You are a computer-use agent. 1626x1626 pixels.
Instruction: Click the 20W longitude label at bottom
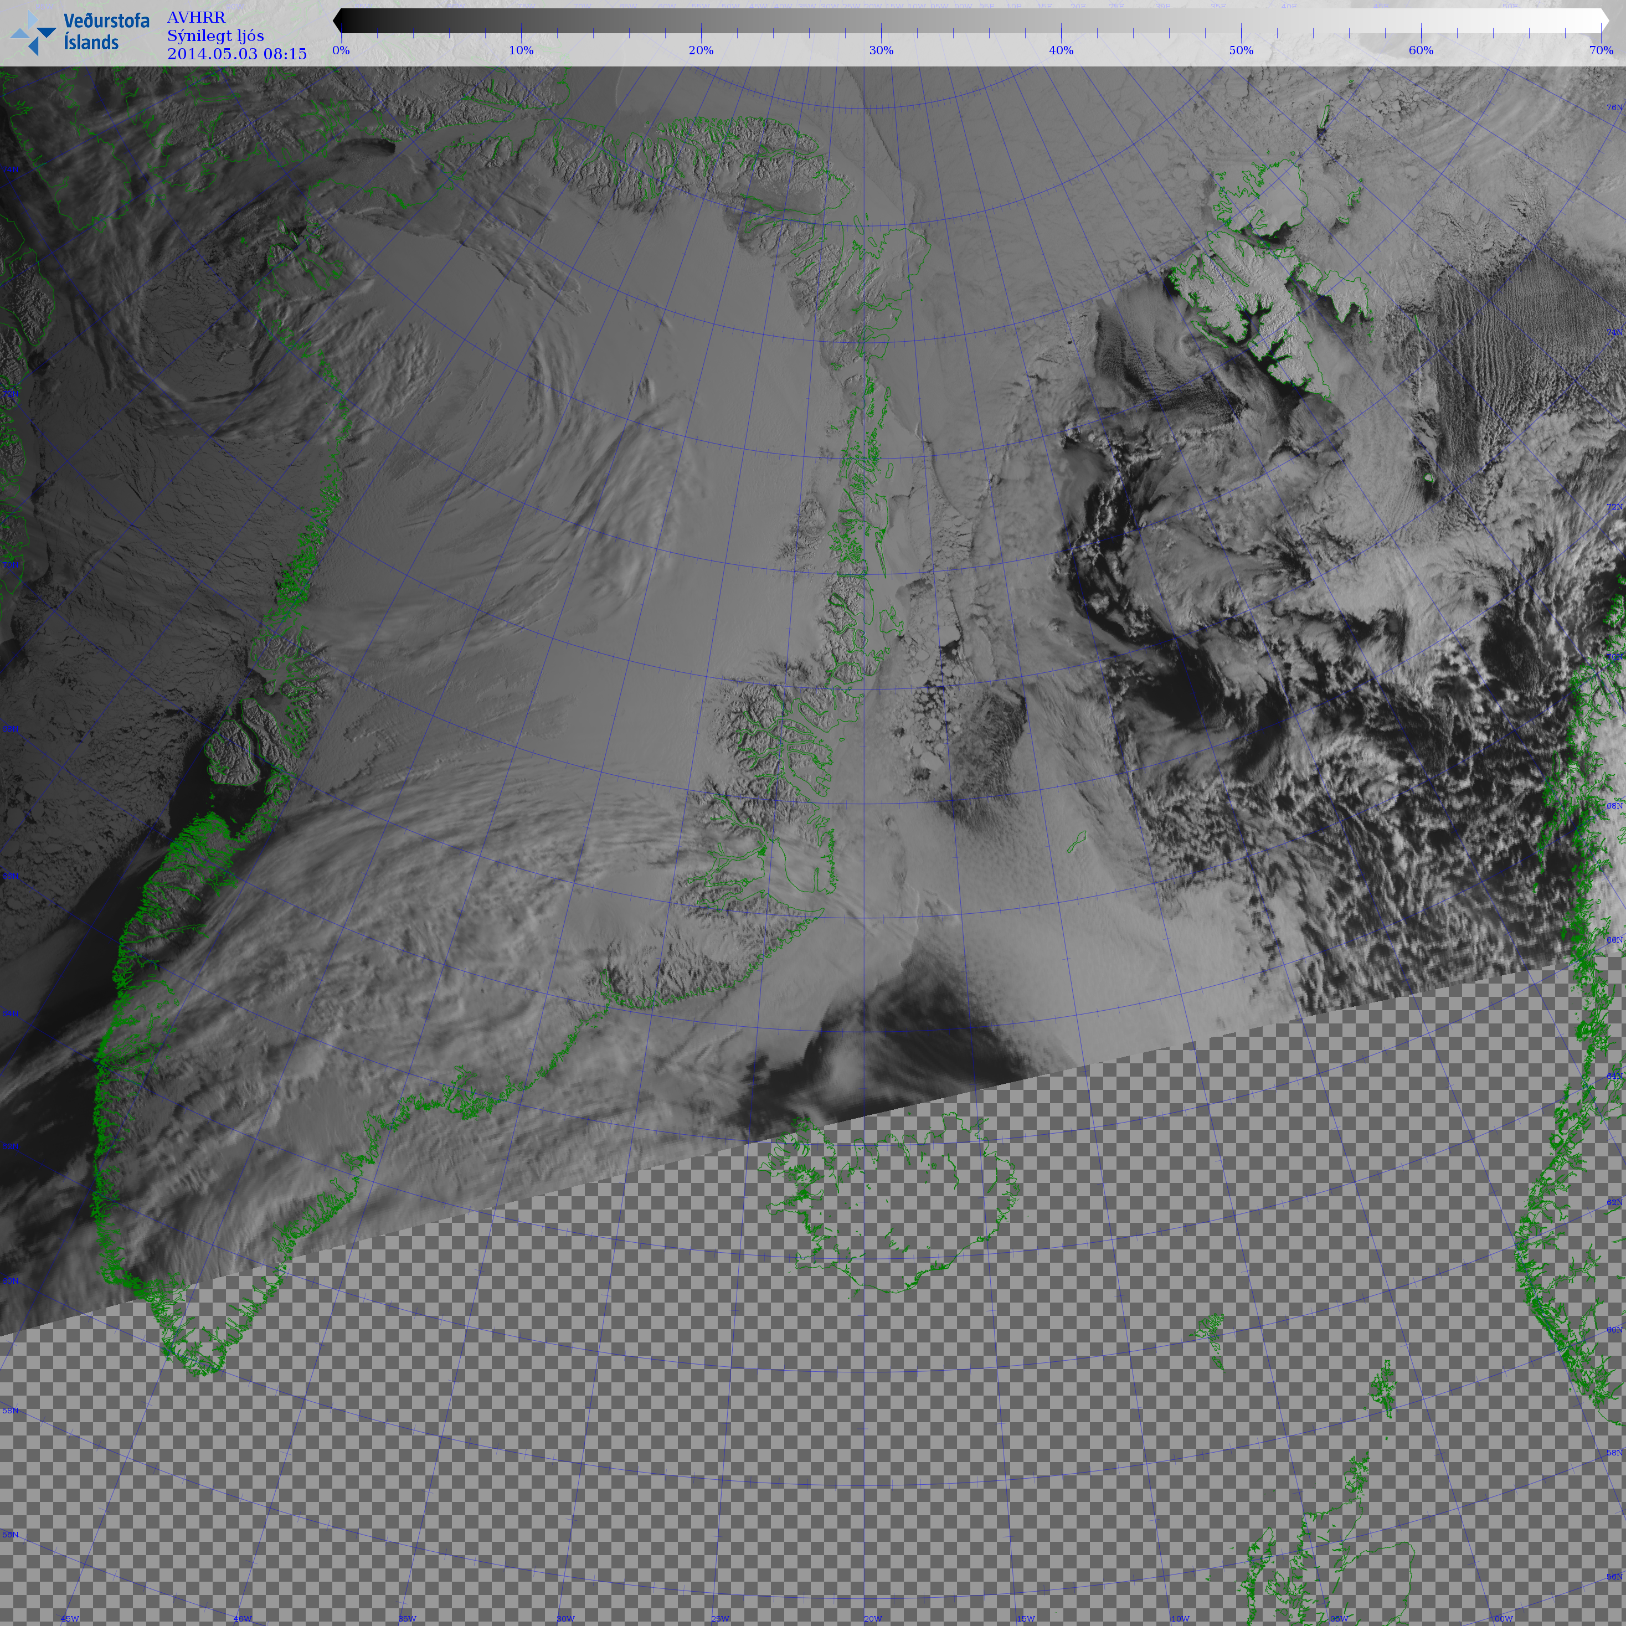click(873, 1618)
